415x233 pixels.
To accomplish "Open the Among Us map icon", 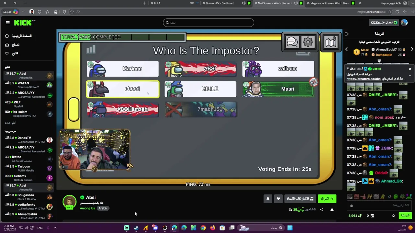I will tap(331, 42).
